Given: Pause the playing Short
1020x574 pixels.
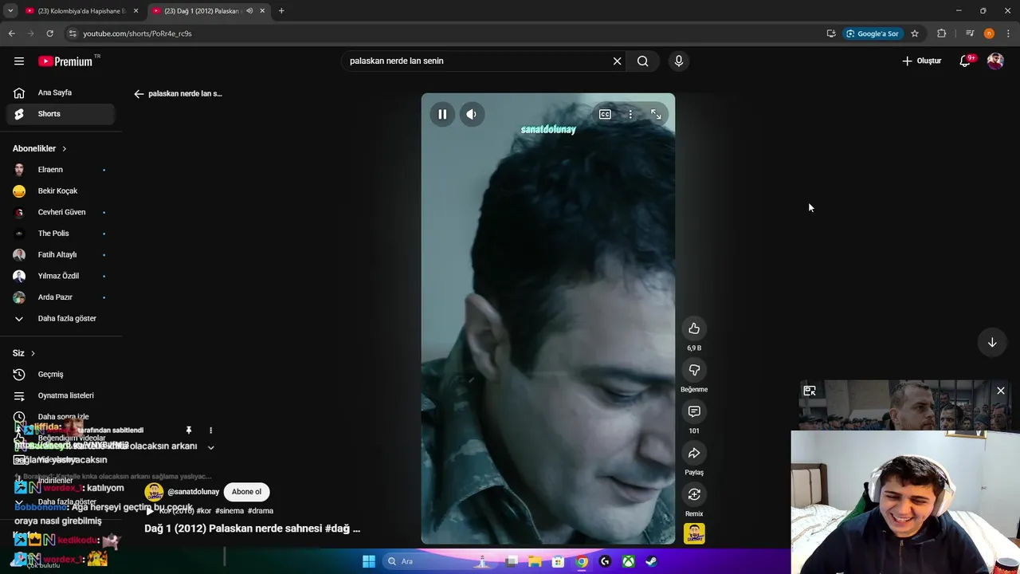Looking at the screenshot, I should [x=442, y=114].
